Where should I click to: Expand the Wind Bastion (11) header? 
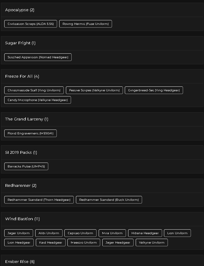pos(102,219)
